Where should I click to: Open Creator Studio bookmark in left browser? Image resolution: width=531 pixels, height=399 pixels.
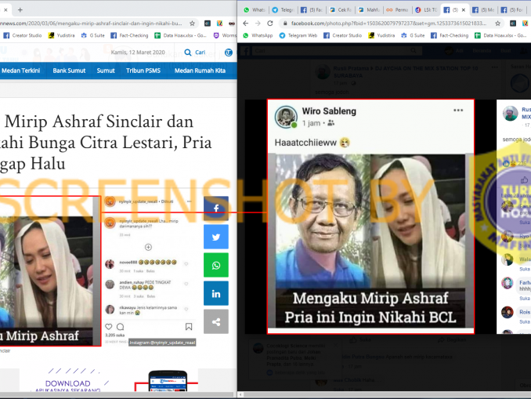pos(23,35)
